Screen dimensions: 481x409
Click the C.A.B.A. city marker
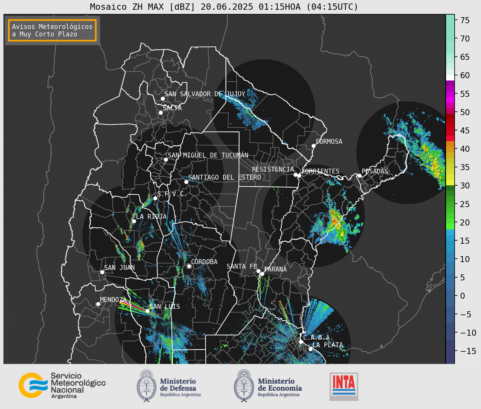301,342
